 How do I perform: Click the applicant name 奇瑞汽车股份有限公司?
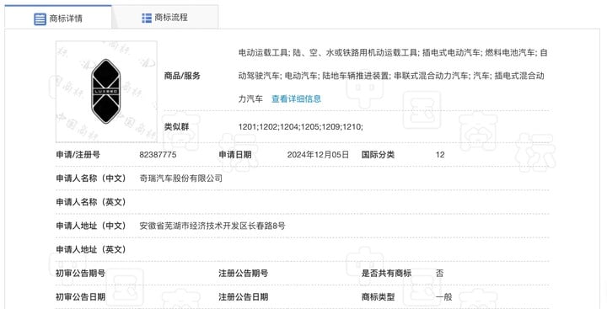coord(180,178)
